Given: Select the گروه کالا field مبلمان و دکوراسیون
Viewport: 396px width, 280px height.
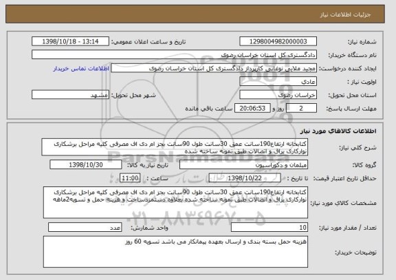Looking at the screenshot, I should (x=243, y=165).
